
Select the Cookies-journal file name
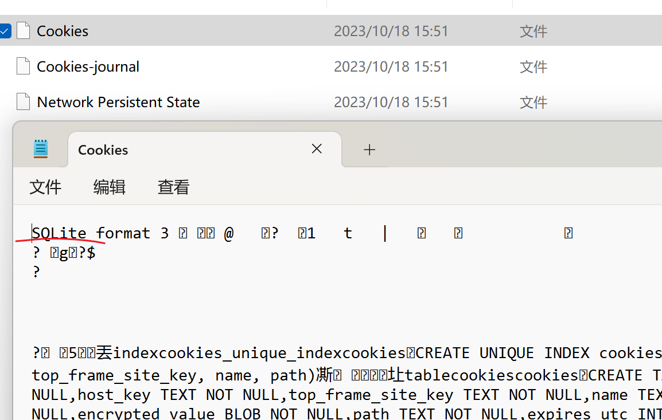pyautogui.click(x=88, y=66)
